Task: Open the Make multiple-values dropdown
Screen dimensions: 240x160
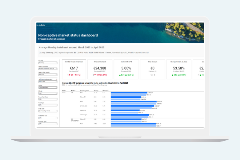Action: pyautogui.click(x=48, y=87)
